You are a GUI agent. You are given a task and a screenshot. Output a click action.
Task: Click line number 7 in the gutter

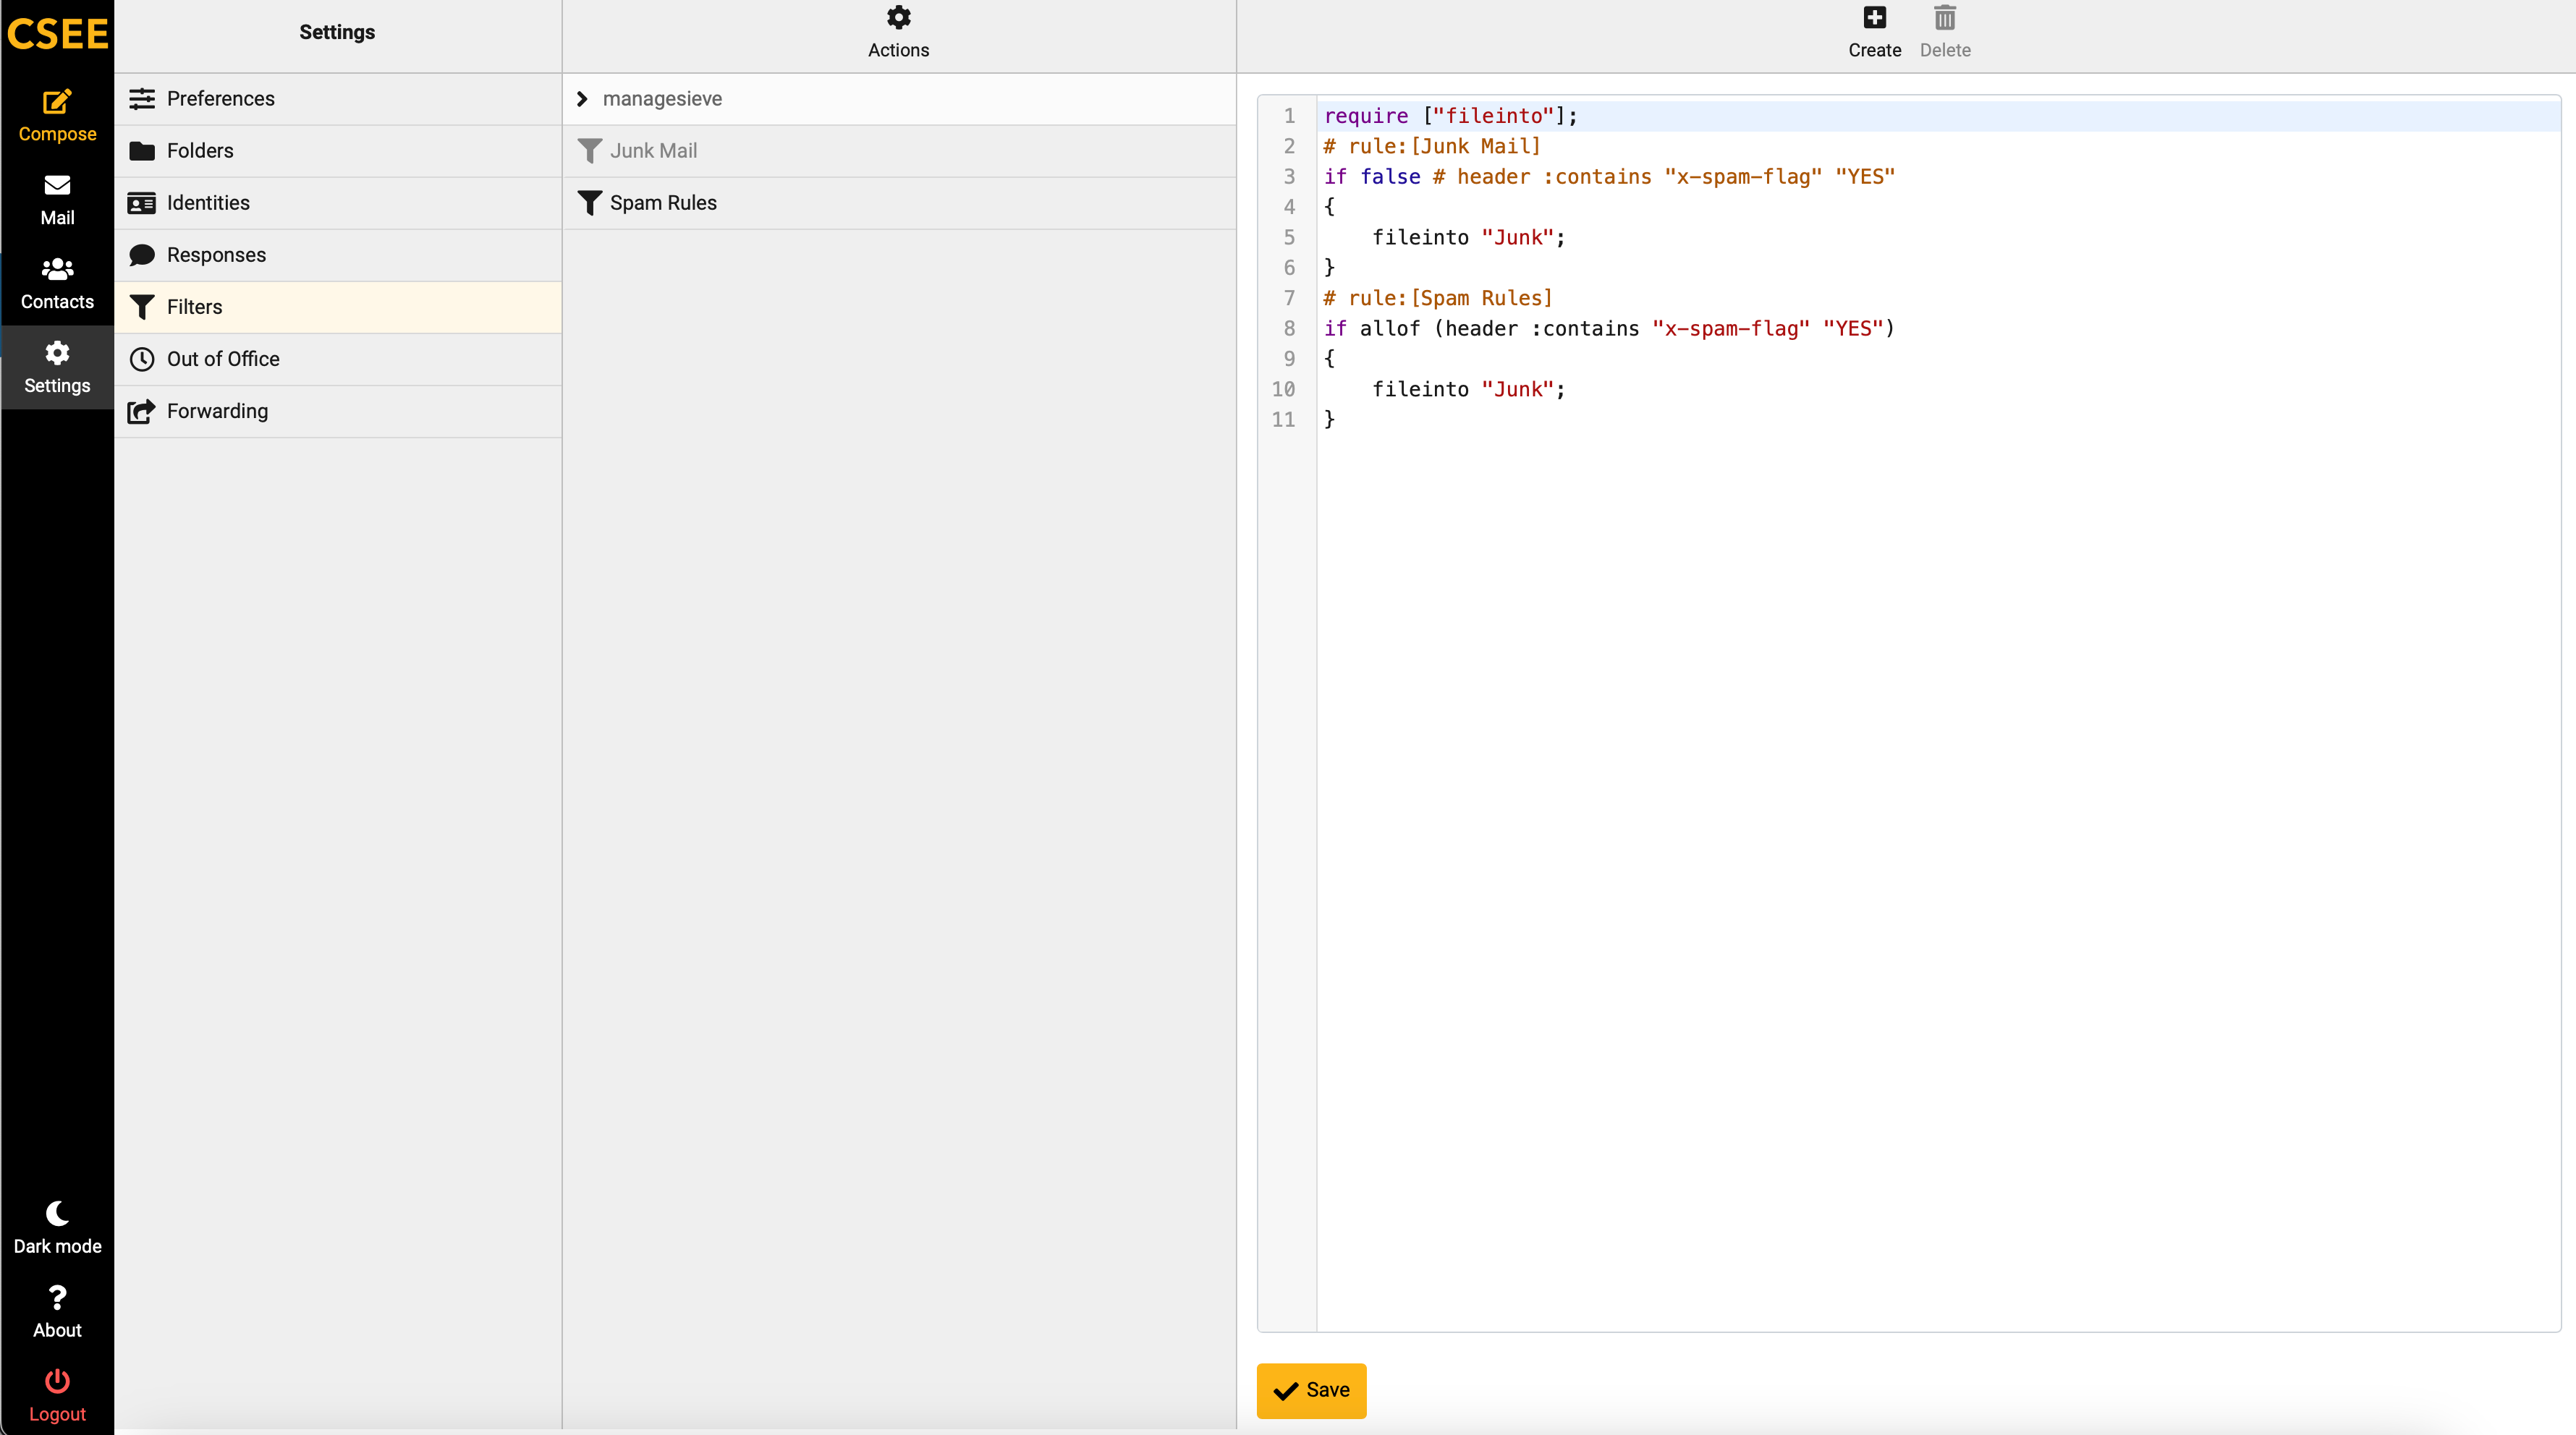click(x=1289, y=298)
